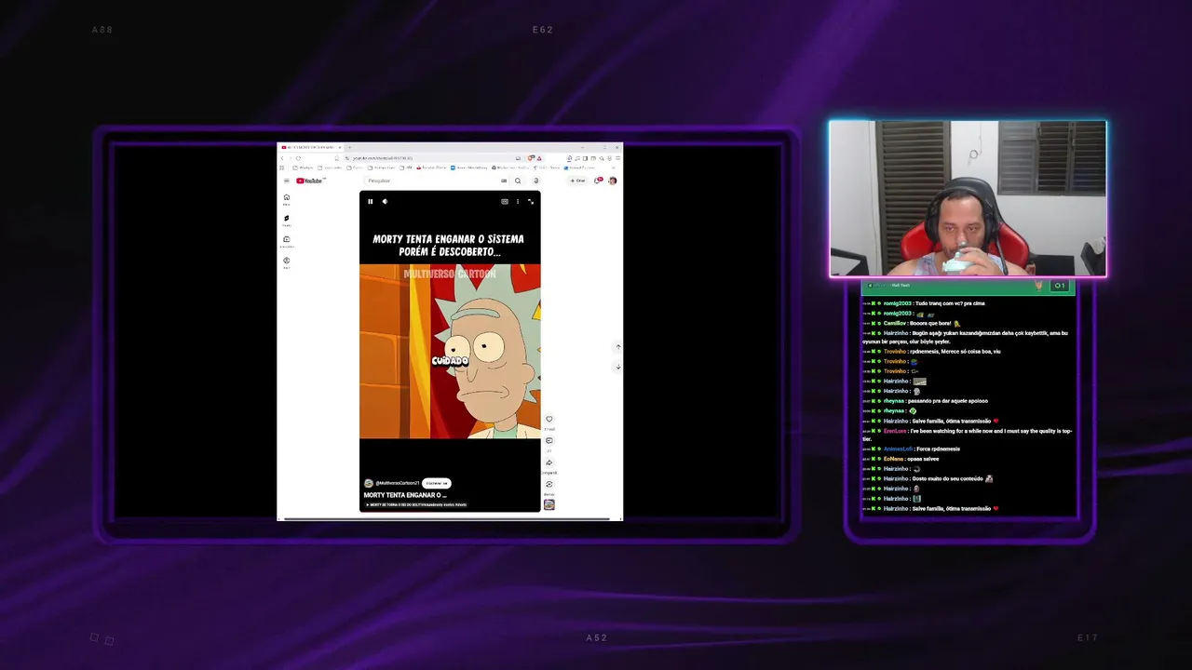
Task: Enter fullscreen on the Shorts player
Action: point(531,201)
